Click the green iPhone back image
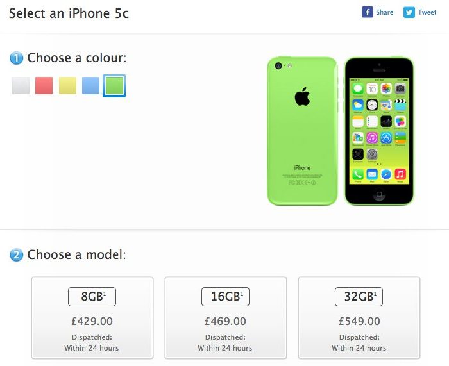Screen dimensions: 449x366 coord(302,131)
